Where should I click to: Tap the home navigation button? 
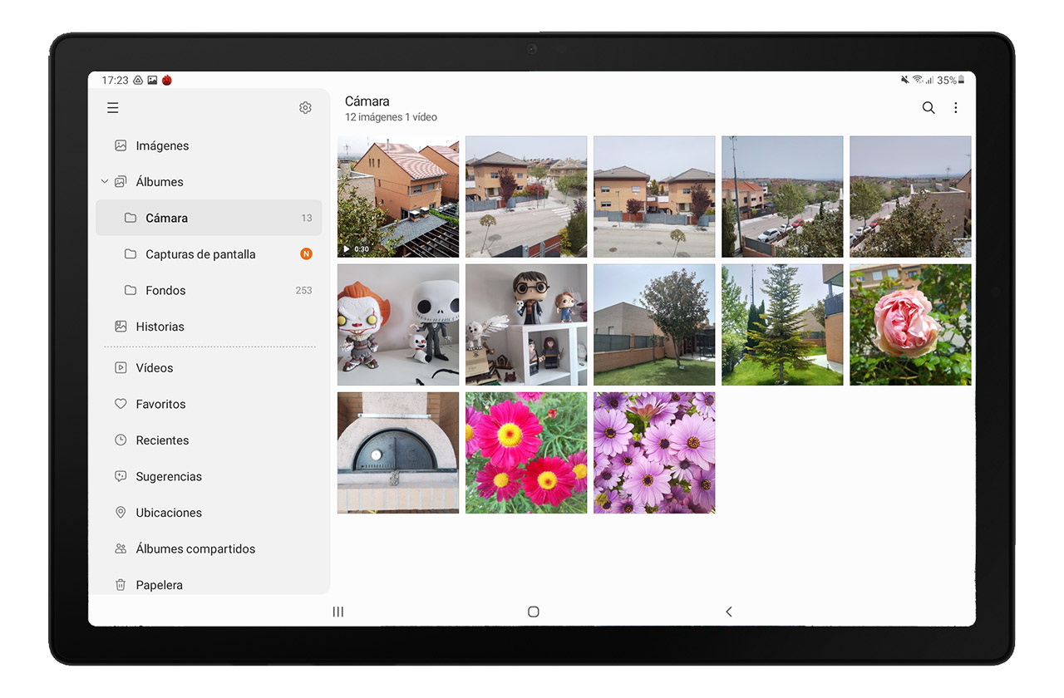[534, 612]
